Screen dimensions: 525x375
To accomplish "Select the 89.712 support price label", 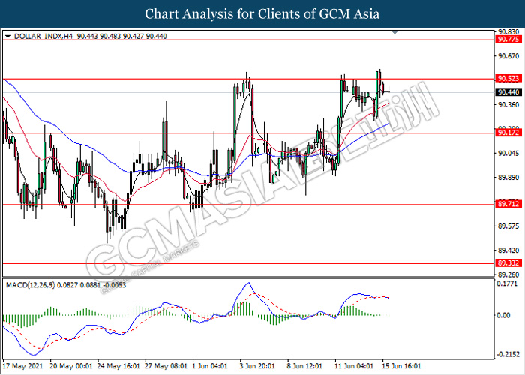I will [x=508, y=204].
